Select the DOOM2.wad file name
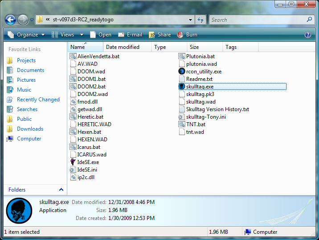Screen dimensions: 319x240 click(93, 94)
